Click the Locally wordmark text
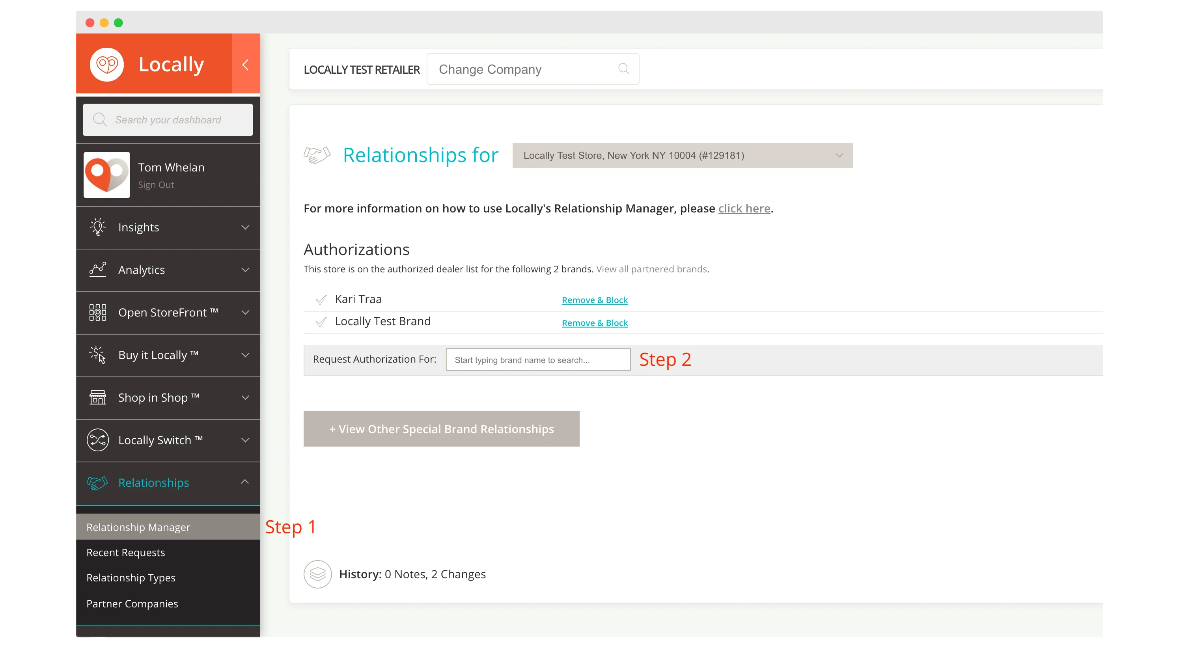 pos(171,65)
